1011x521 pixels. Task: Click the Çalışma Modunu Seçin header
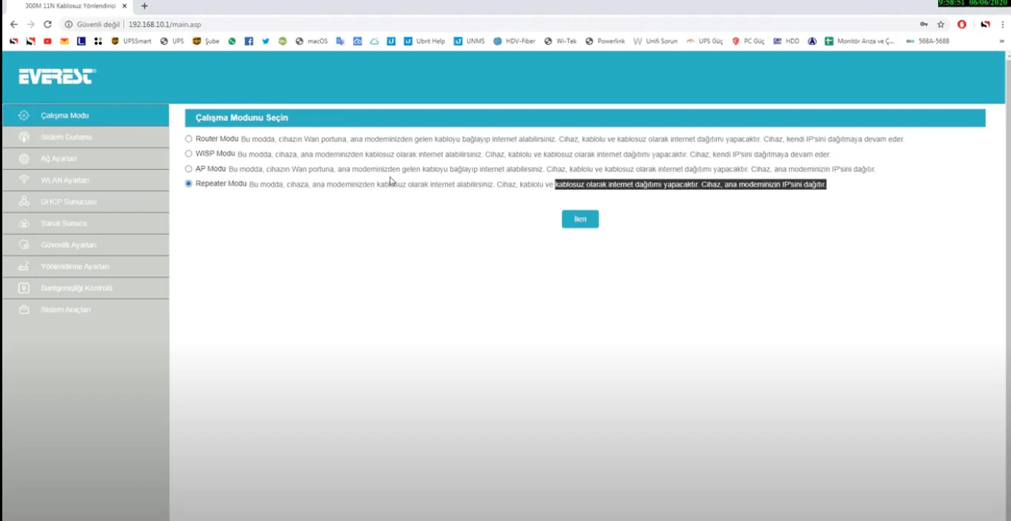[x=585, y=118]
